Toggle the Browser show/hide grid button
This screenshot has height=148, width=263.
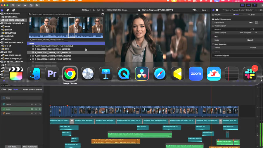click(242, 5)
